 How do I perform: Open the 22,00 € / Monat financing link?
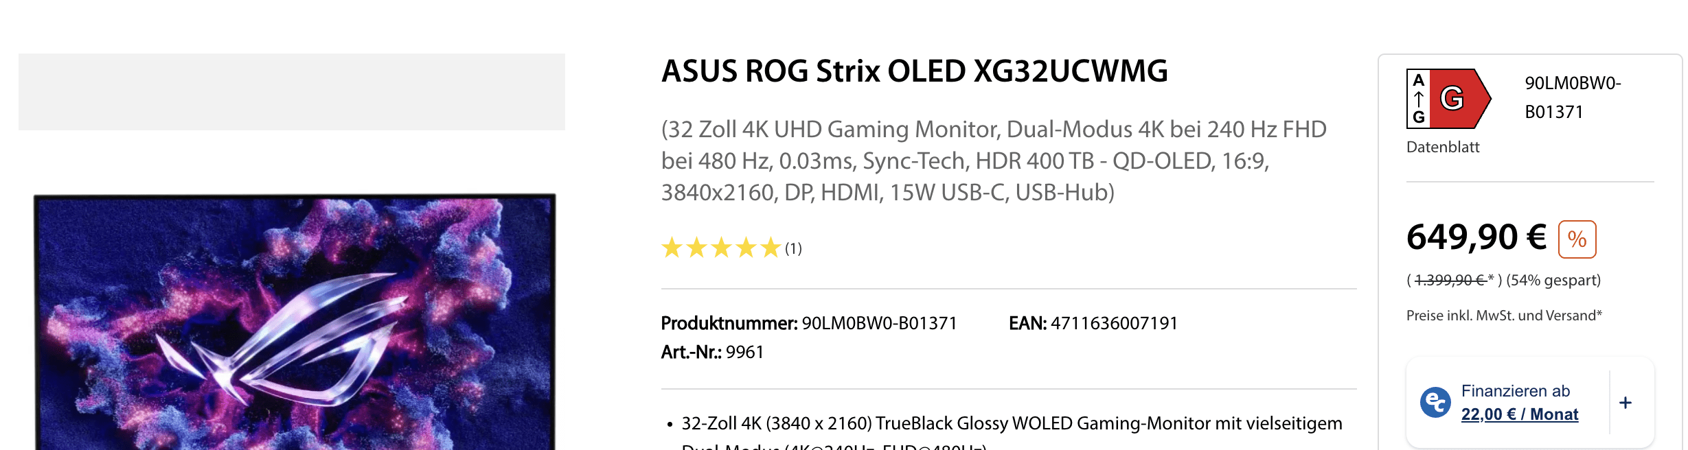(x=1519, y=414)
